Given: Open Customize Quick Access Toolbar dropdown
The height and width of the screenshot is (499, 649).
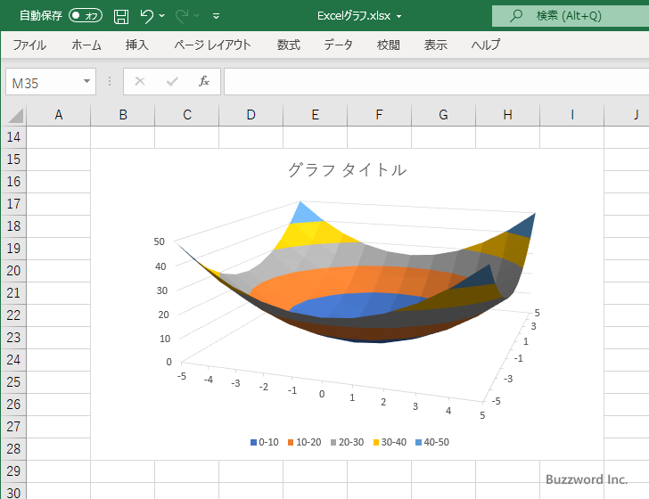Looking at the screenshot, I should click(216, 16).
